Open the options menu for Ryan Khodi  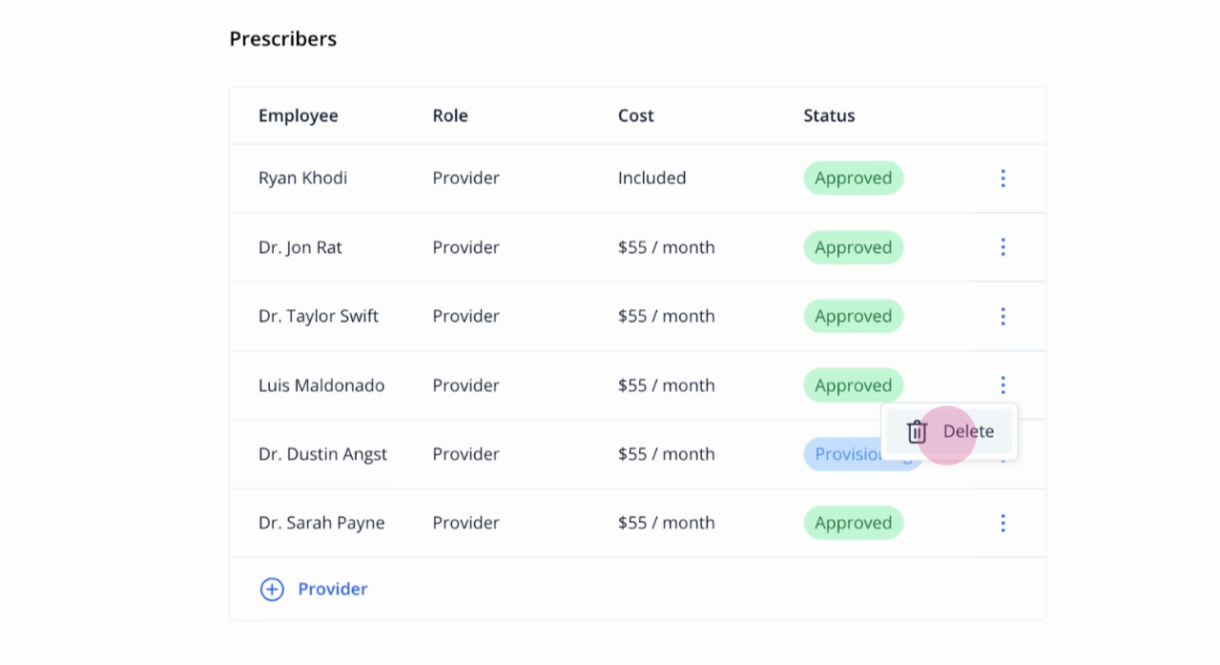click(1003, 178)
